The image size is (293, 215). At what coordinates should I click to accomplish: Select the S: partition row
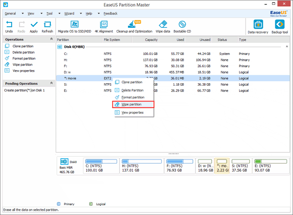coord(173,85)
